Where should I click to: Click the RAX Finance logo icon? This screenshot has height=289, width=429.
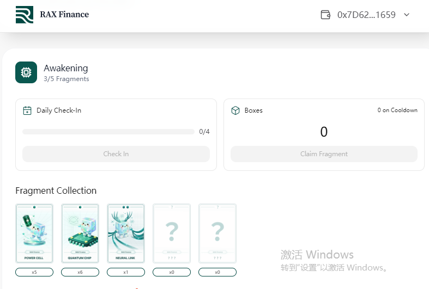25,15
